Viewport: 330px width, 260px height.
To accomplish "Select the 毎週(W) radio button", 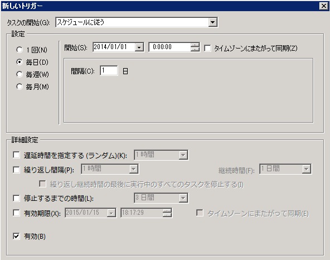I will [x=20, y=74].
